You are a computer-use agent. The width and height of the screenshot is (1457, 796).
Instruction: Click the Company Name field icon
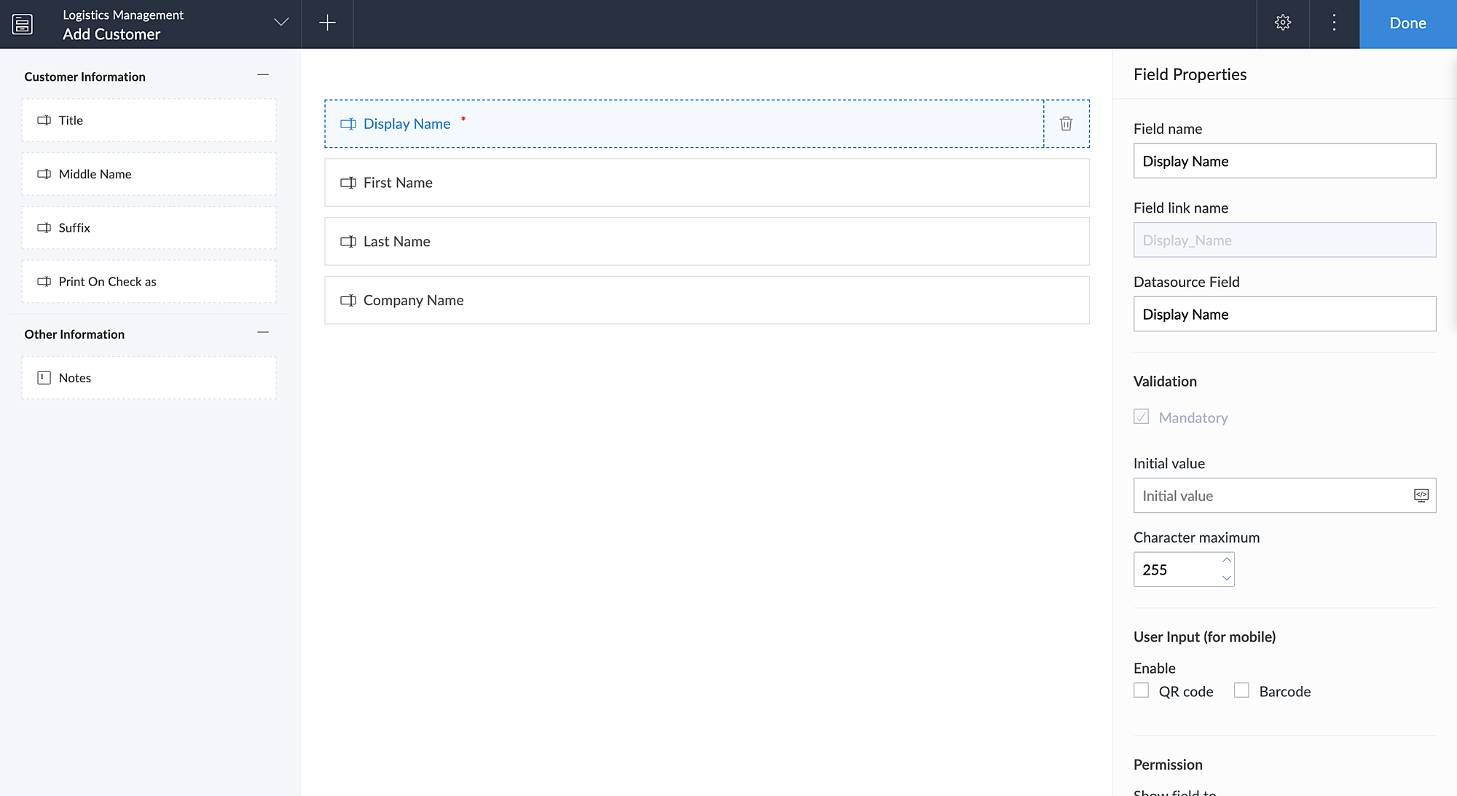point(348,300)
